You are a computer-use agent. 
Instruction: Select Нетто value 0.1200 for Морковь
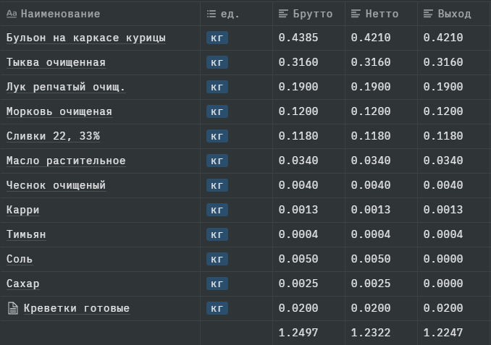pos(371,111)
